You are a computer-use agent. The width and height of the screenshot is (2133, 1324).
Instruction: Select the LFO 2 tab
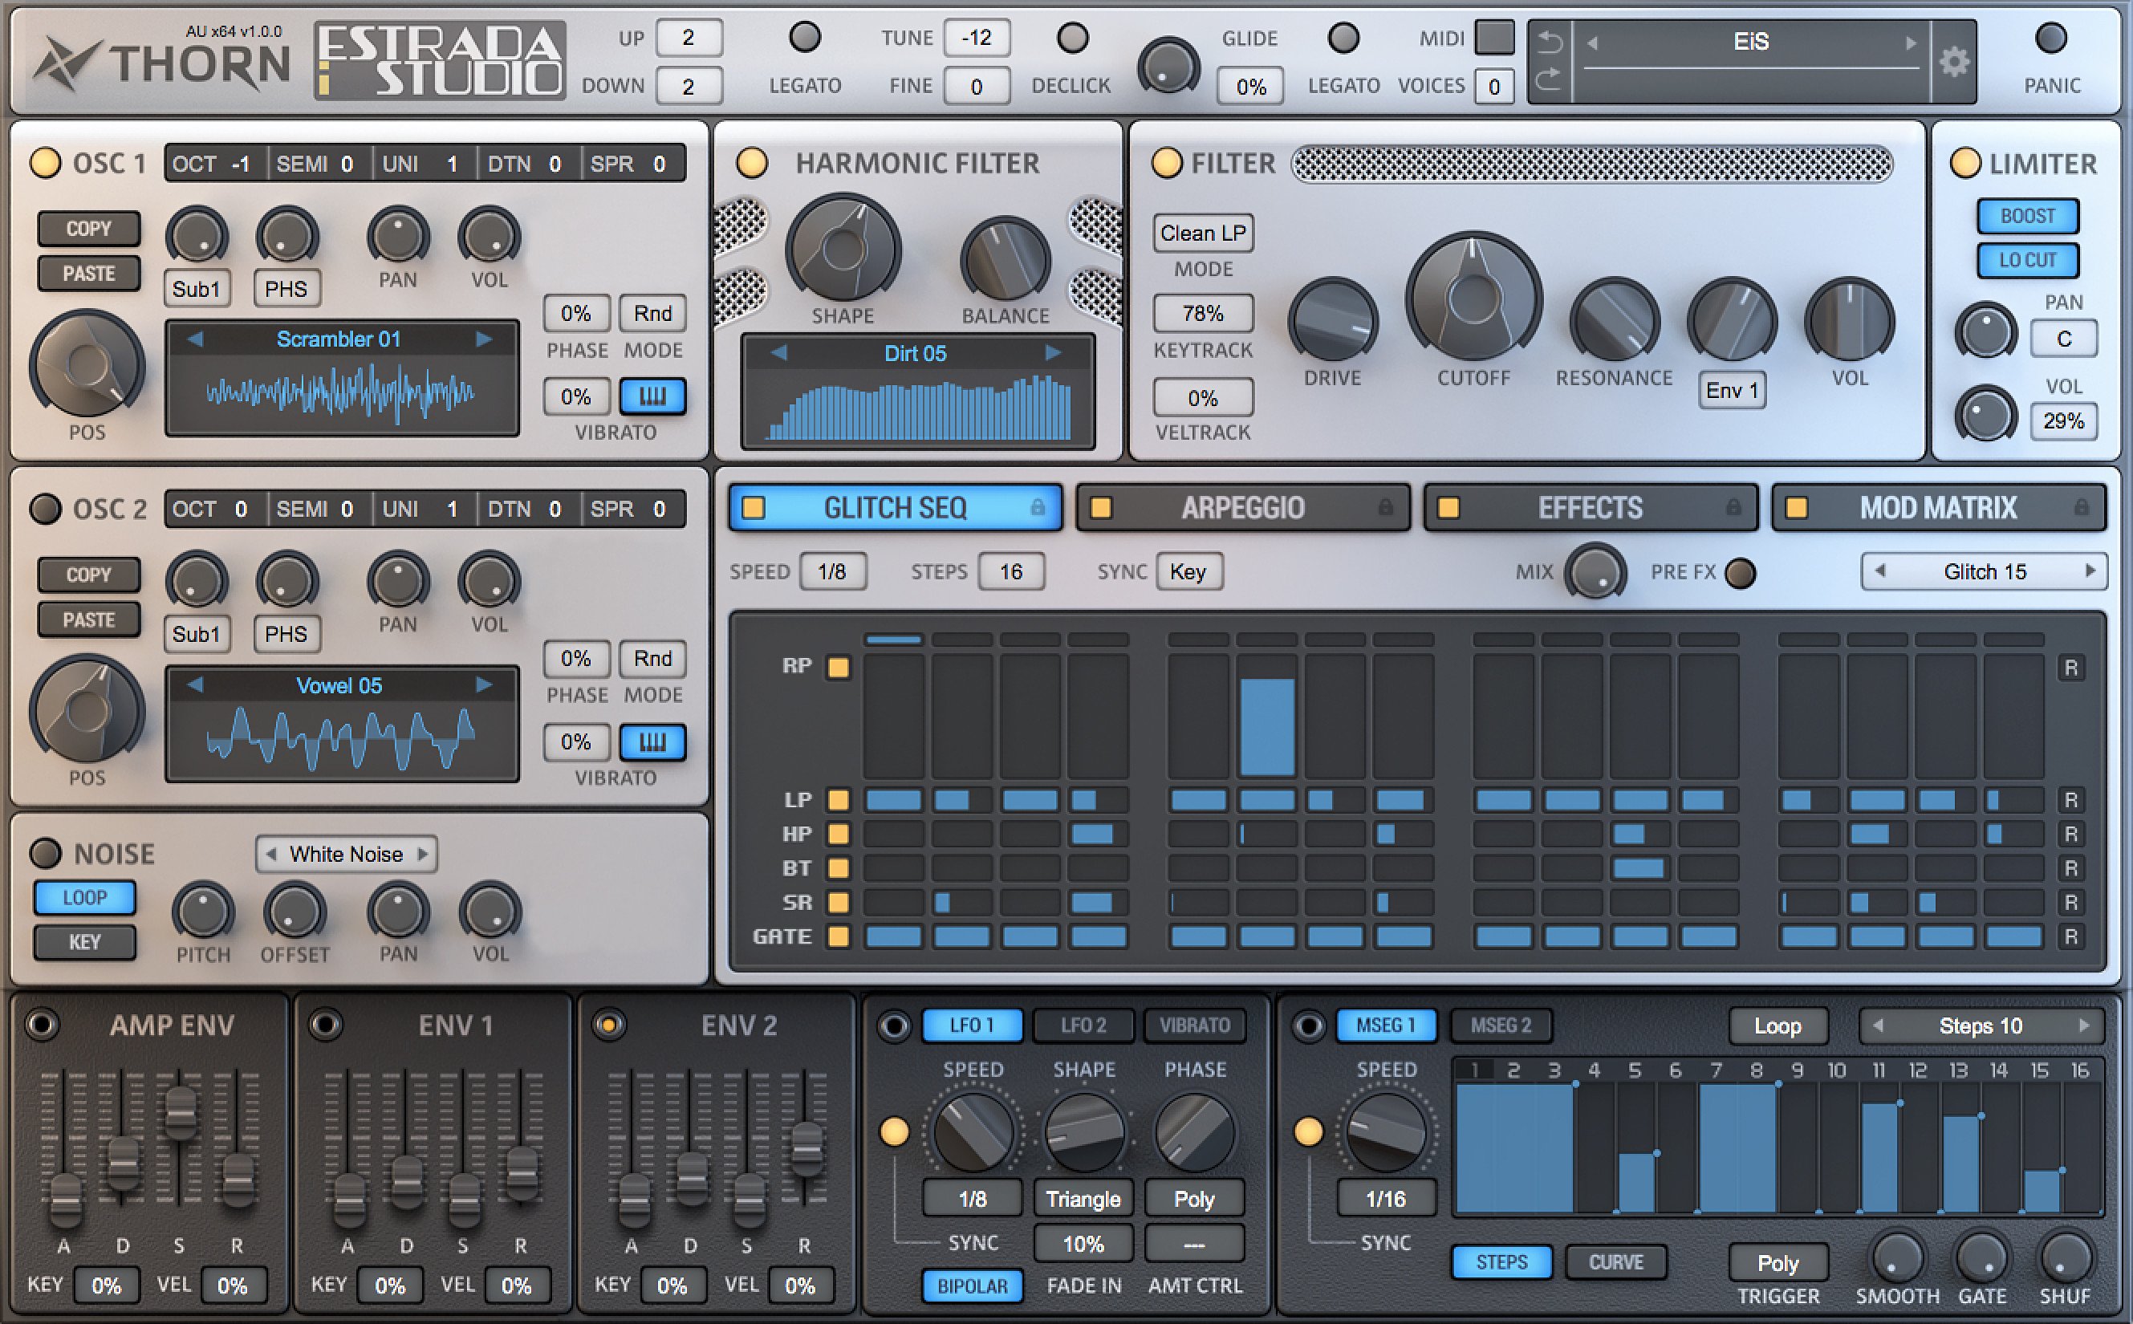[x=1083, y=1025]
